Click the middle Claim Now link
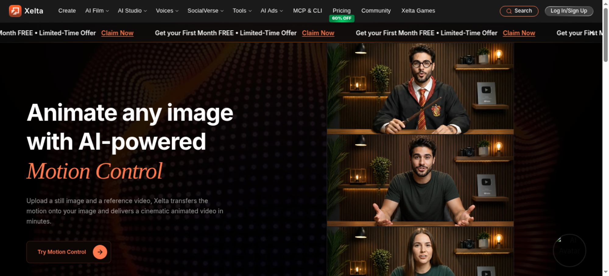This screenshot has height=276, width=609. (x=318, y=33)
